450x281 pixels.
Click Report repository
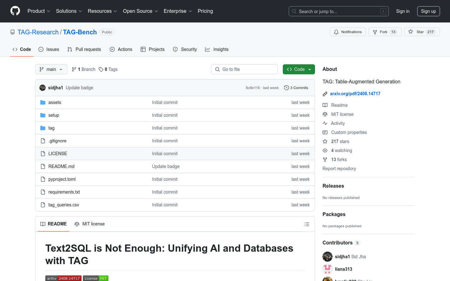tap(339, 169)
